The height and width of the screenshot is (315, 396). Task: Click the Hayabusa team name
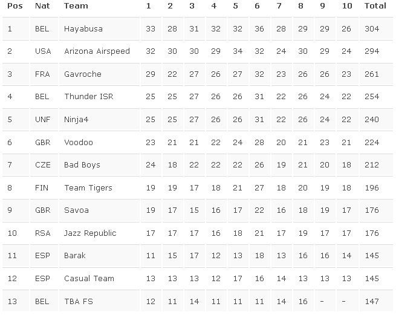coord(83,29)
